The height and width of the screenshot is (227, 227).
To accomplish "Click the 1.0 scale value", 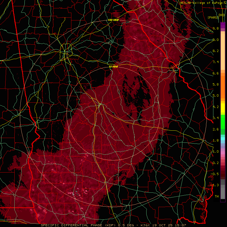I will 216,152.
